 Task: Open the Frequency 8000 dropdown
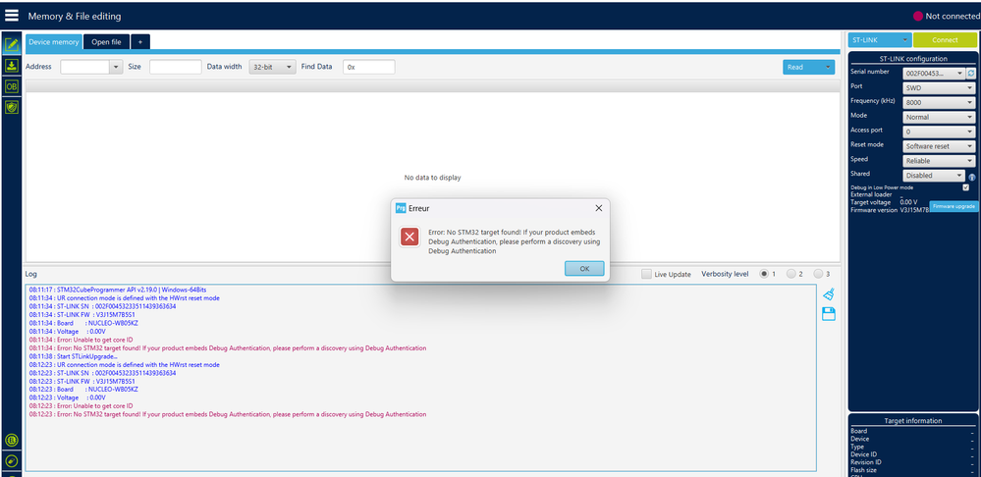click(x=939, y=102)
